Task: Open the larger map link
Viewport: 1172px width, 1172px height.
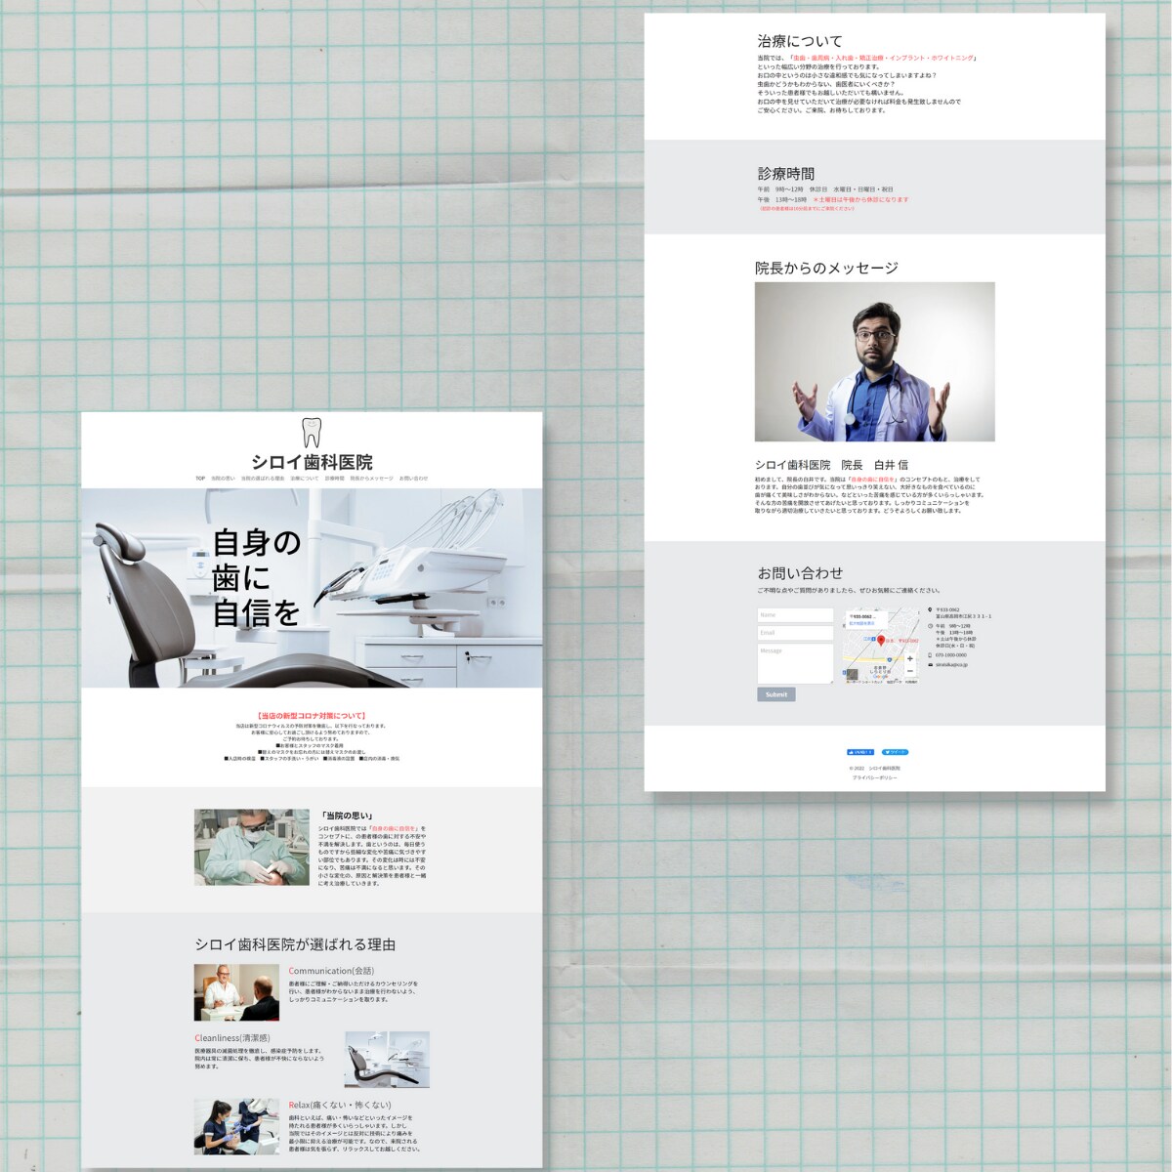Action: [862, 622]
